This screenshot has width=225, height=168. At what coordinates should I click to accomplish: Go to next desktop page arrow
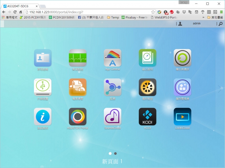click(220, 89)
